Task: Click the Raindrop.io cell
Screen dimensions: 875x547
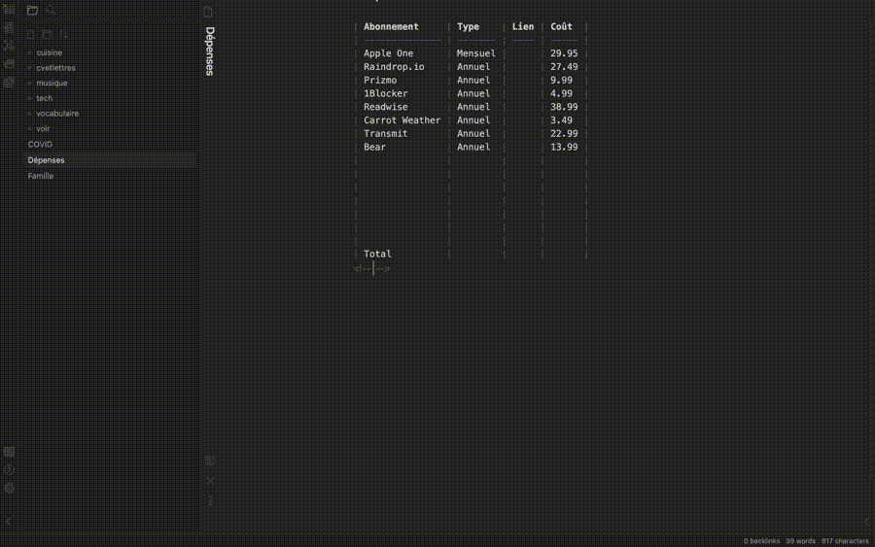Action: pos(394,67)
